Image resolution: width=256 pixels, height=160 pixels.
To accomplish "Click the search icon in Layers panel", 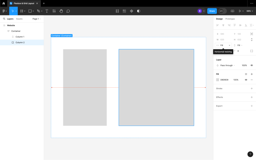I will click(x=4, y=19).
